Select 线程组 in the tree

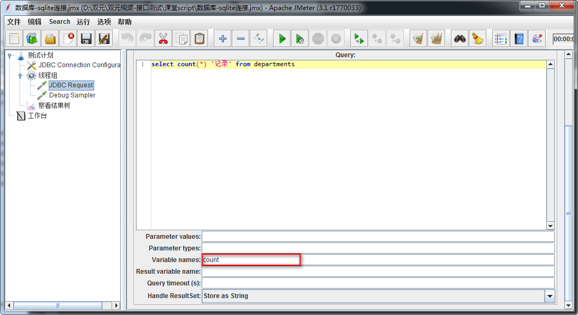click(48, 76)
